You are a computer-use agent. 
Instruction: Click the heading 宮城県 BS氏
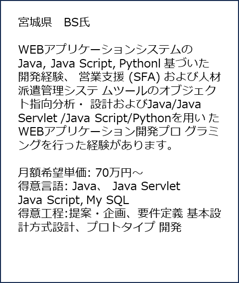[x=54, y=22]
